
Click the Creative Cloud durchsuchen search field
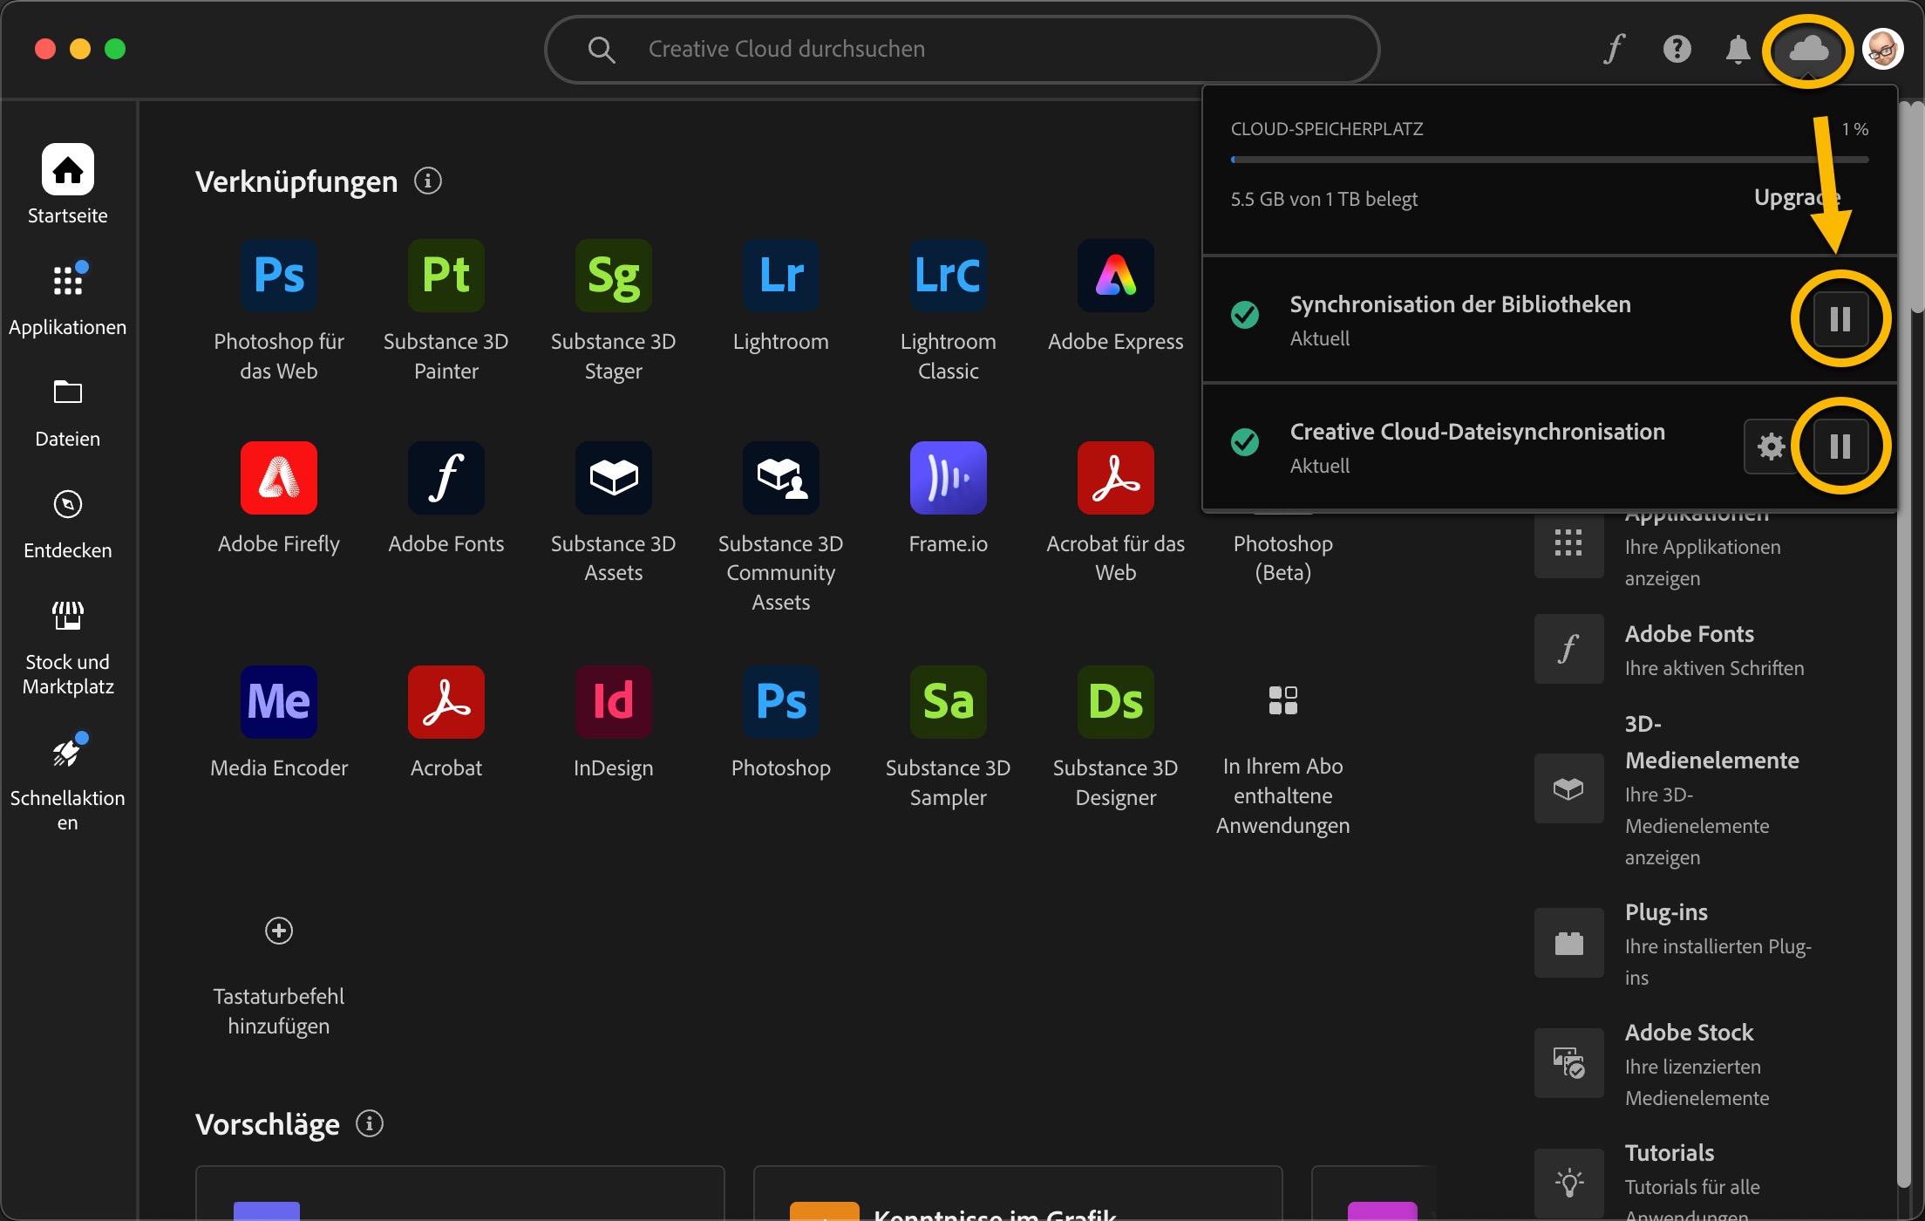961,50
